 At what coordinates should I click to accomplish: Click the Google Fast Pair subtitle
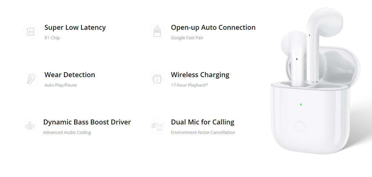(x=187, y=38)
